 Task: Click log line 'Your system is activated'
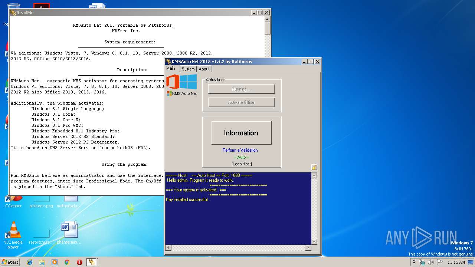[x=196, y=190]
